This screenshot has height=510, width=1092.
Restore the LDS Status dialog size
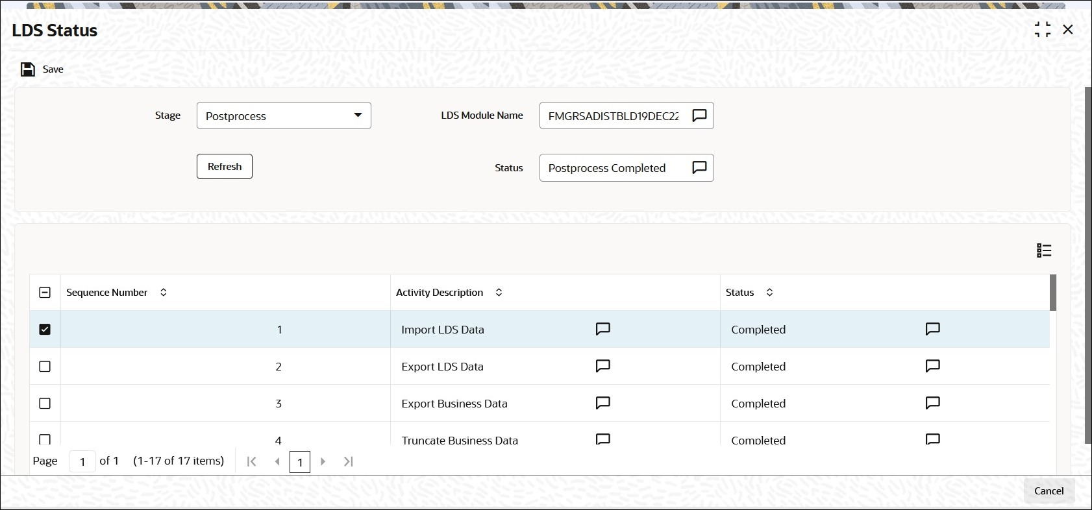[x=1043, y=30]
